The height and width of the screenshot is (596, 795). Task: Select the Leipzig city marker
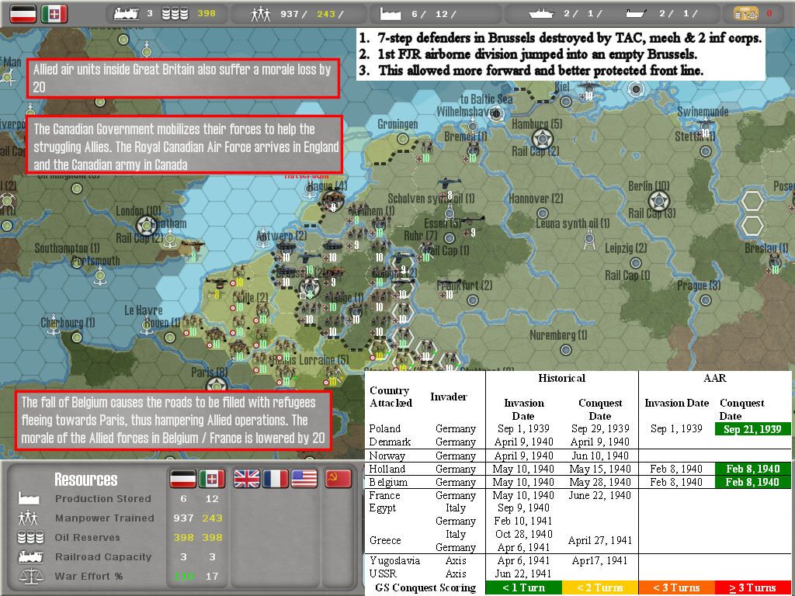coord(636,263)
